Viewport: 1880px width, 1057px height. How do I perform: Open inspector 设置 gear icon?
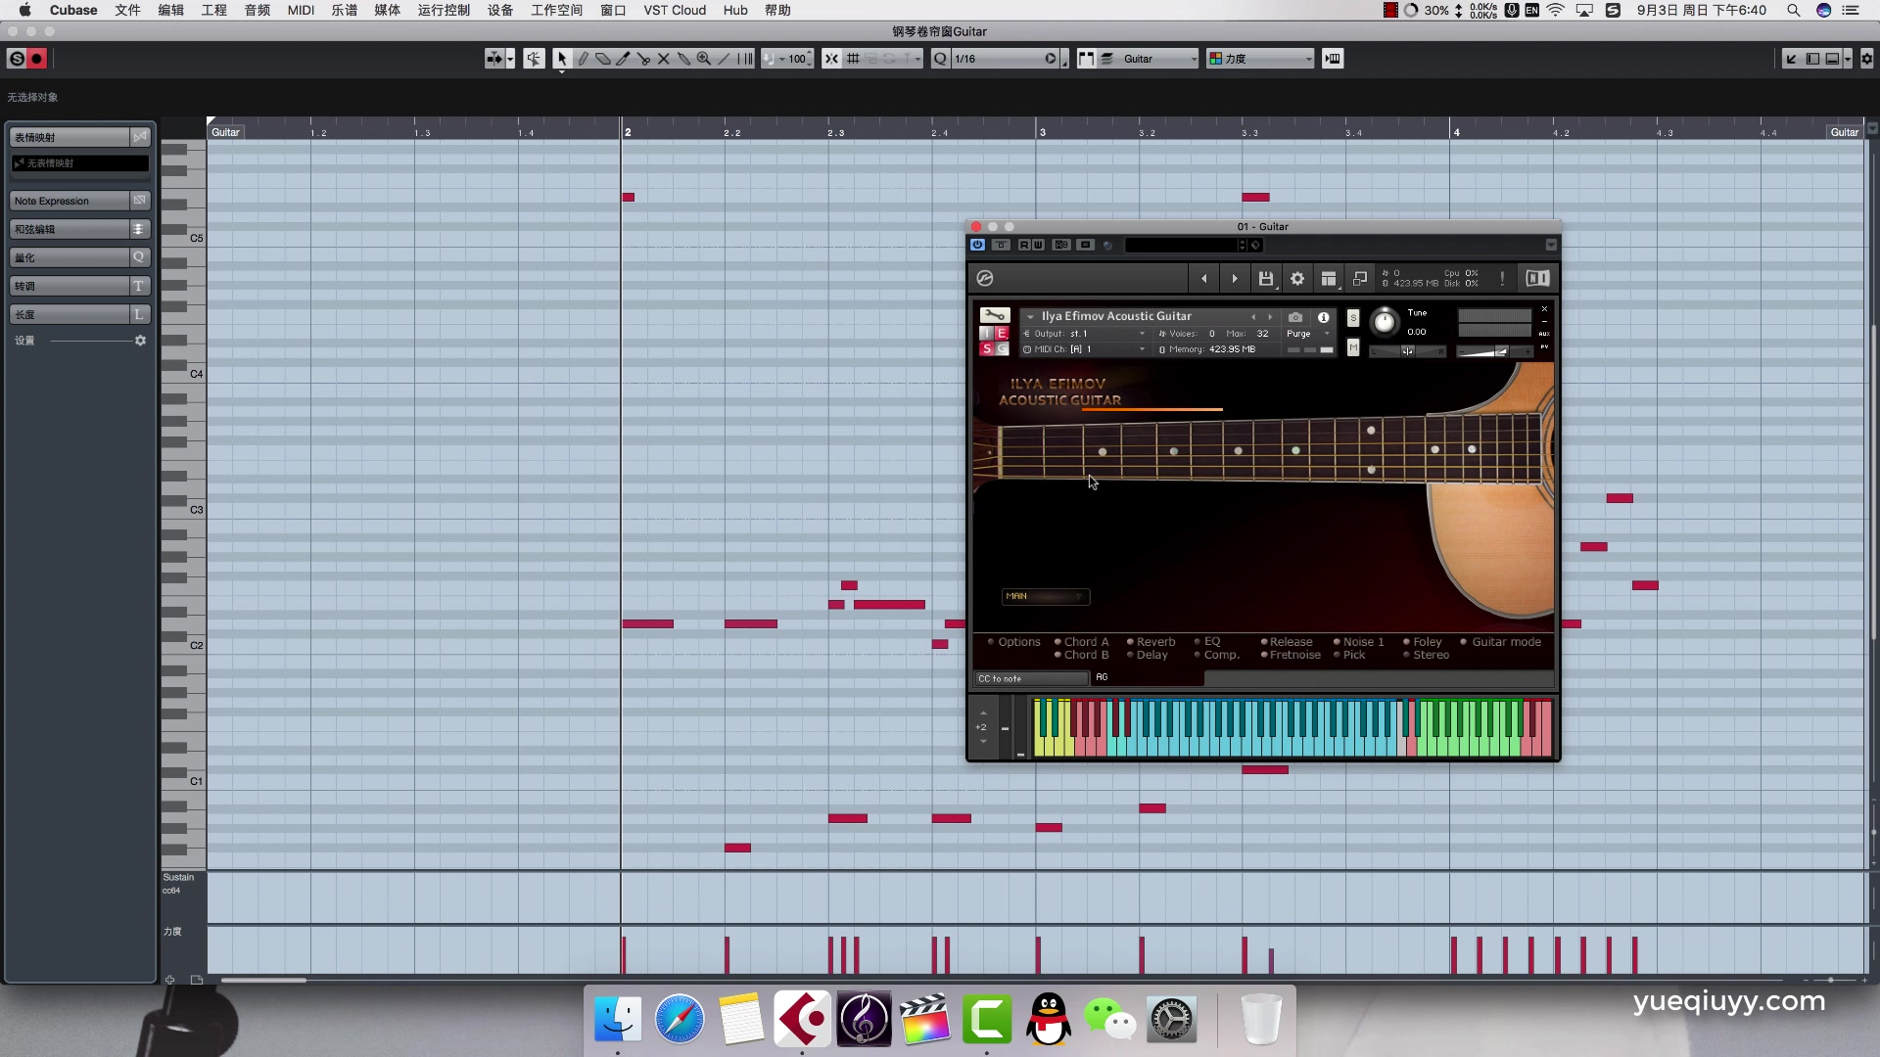point(140,341)
